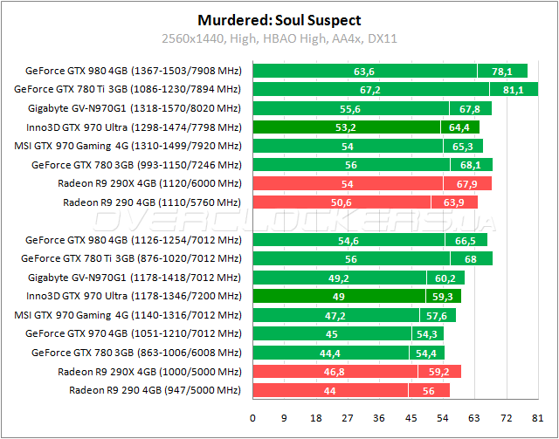Image resolution: width=559 pixels, height=439 pixels.
Task: Click the 67,9 value on the R9 290X bar
Action: (x=467, y=184)
